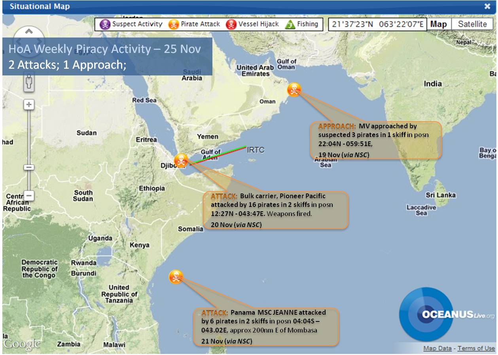Click the Somalia map label
The height and width of the screenshot is (355, 498).
pos(191,229)
